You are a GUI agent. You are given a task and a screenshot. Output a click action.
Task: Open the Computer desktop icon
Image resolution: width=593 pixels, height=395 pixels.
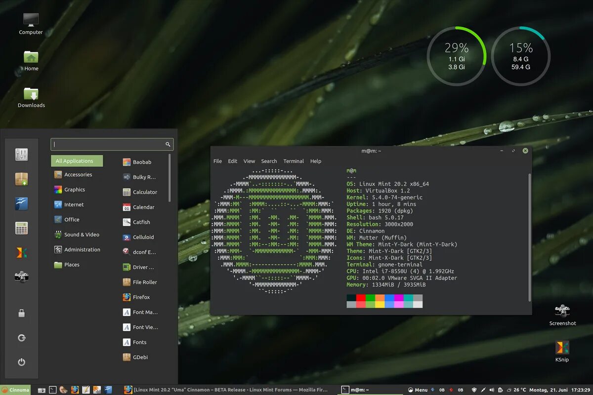pyautogui.click(x=31, y=24)
